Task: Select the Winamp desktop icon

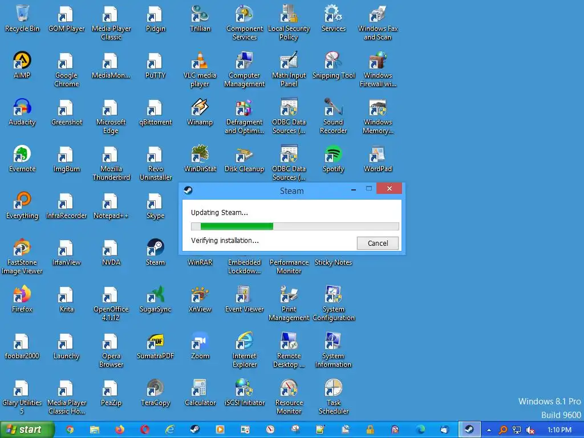Action: point(200,112)
